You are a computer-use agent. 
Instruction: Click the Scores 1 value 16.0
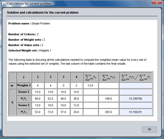tap(64, 92)
